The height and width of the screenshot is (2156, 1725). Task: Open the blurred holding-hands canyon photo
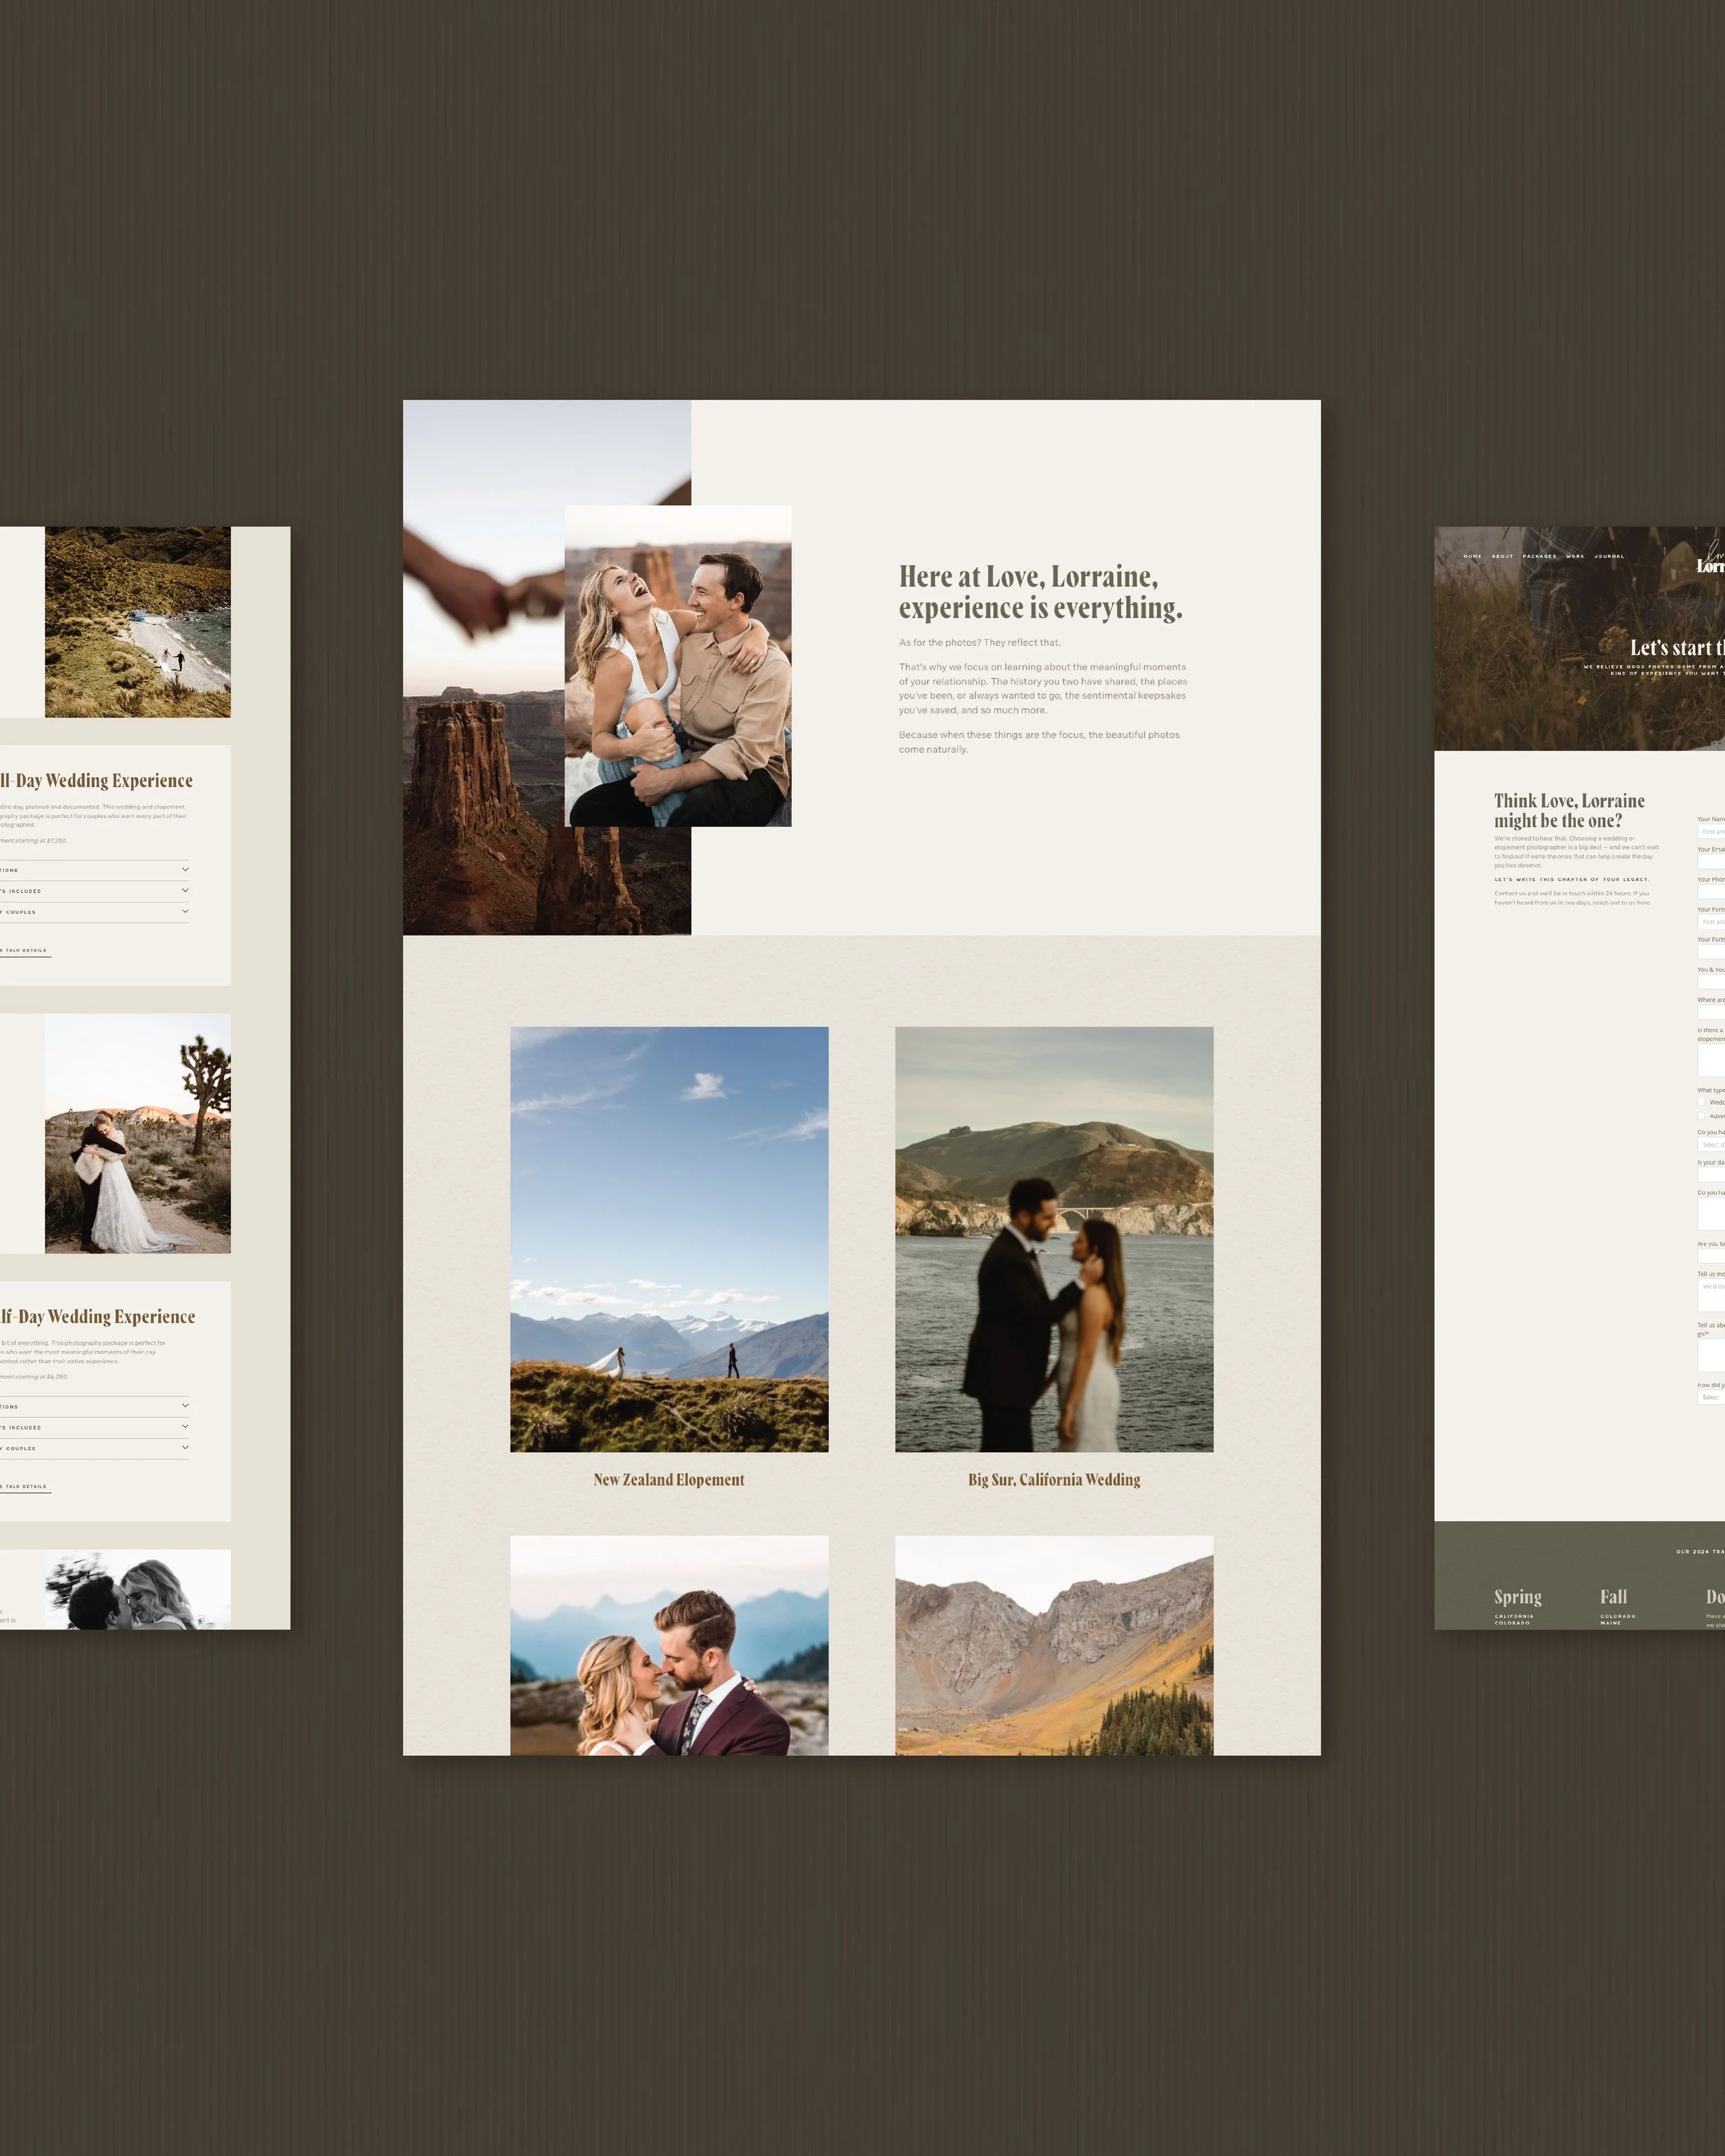pos(484,667)
